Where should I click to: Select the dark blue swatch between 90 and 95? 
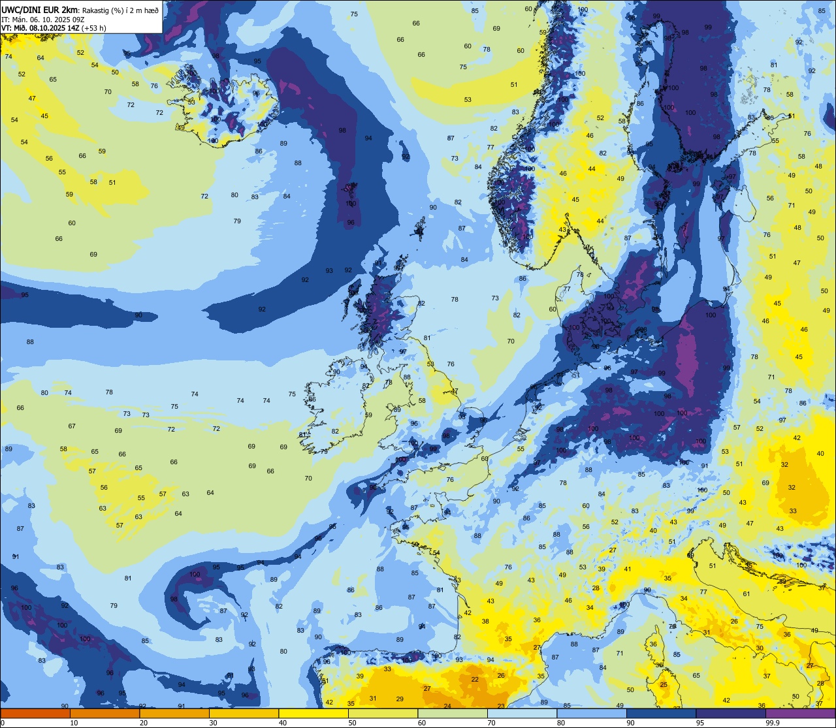tap(661, 714)
